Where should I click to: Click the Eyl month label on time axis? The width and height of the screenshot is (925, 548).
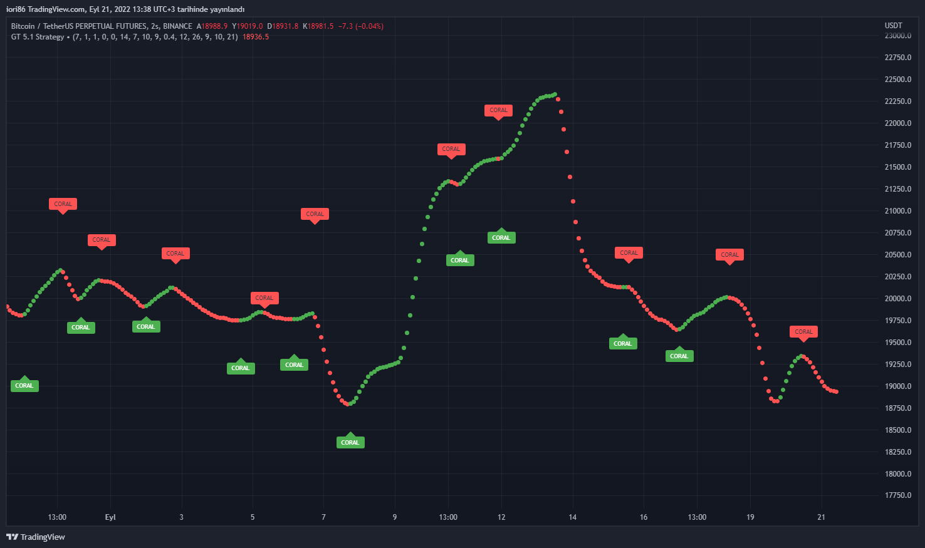[x=110, y=517]
